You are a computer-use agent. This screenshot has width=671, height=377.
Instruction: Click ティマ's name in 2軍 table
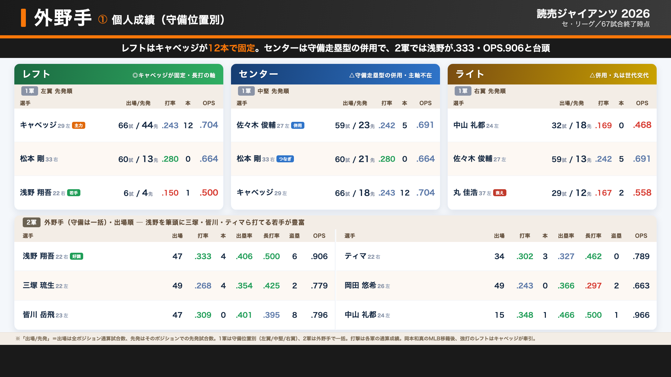click(355, 256)
